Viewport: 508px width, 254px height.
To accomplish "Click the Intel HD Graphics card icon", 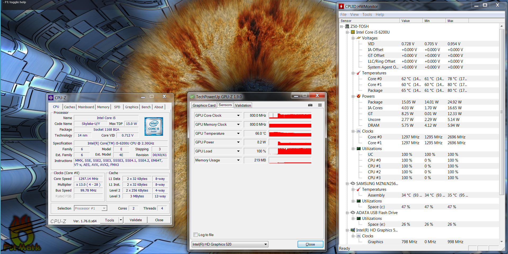I will [353, 230].
